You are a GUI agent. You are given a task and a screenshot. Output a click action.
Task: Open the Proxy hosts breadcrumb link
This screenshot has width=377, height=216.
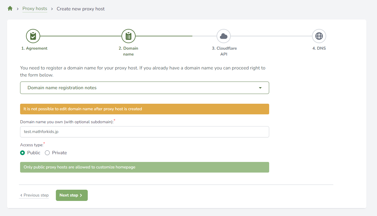pos(35,9)
